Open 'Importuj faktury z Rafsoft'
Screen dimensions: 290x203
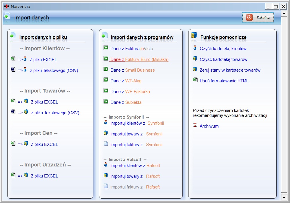click(x=135, y=187)
